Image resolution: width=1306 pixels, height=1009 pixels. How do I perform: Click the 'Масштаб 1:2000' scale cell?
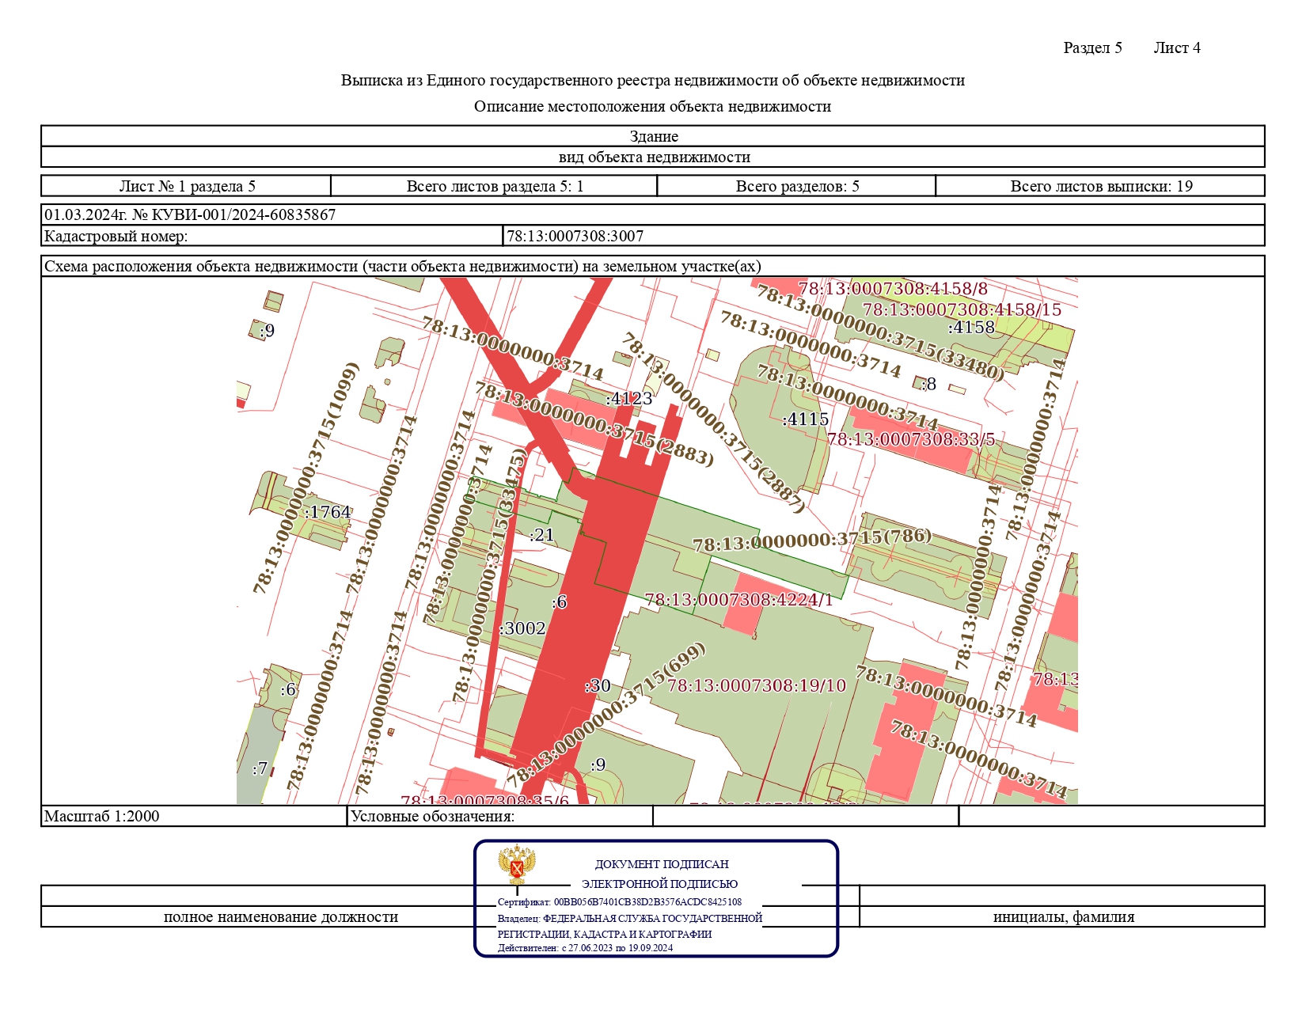pyautogui.click(x=102, y=816)
